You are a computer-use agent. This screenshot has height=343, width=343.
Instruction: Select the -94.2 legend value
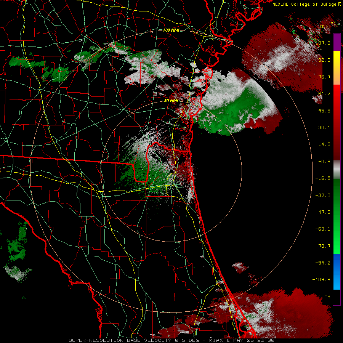[x=323, y=263]
